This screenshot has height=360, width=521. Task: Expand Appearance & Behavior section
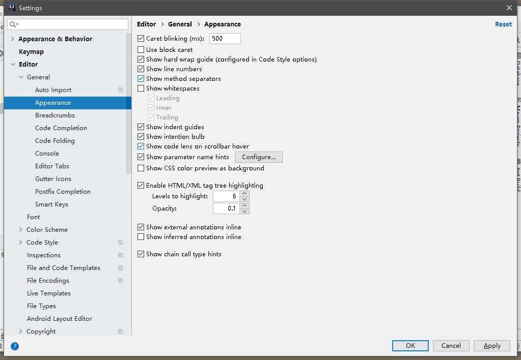(x=12, y=39)
